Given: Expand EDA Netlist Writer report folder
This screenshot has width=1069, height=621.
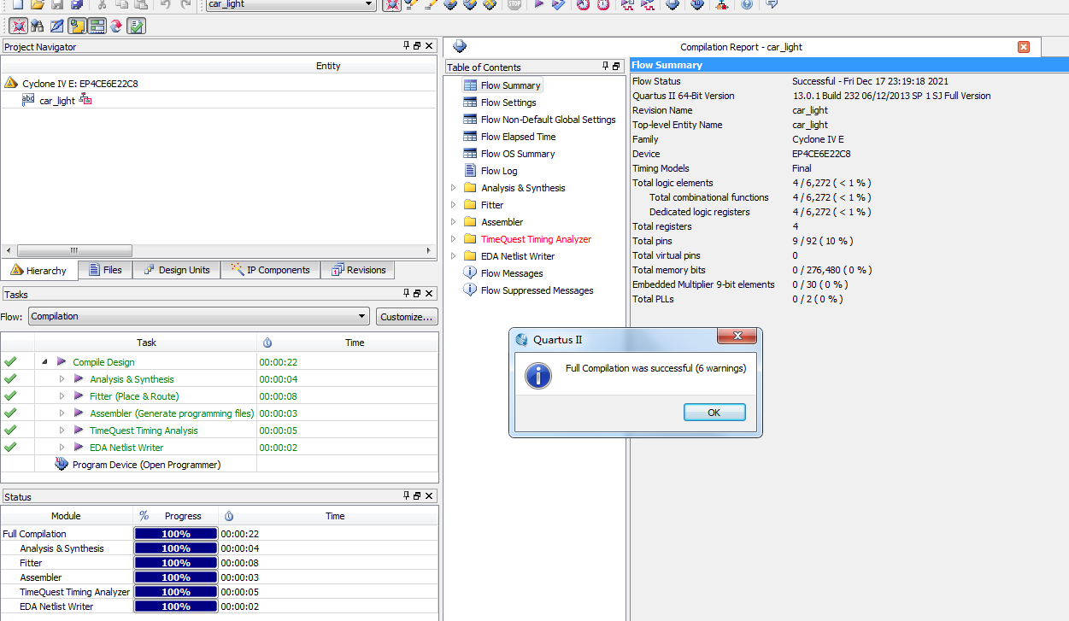Looking at the screenshot, I should [454, 256].
